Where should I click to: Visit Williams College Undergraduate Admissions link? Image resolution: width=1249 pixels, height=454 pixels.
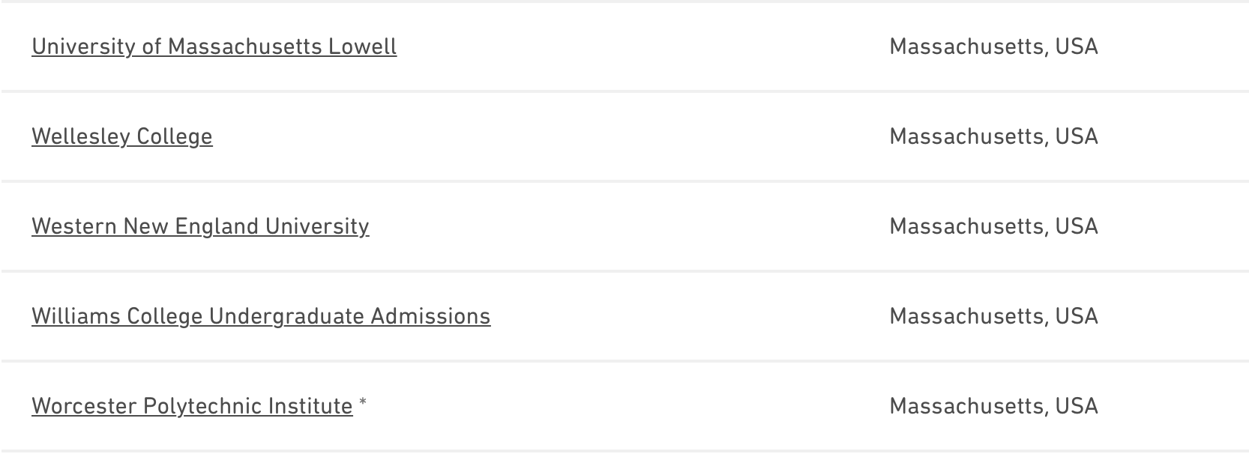click(261, 316)
